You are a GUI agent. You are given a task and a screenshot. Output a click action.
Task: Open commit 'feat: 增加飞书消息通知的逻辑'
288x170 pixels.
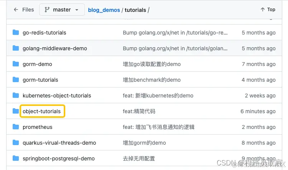coord(159,127)
